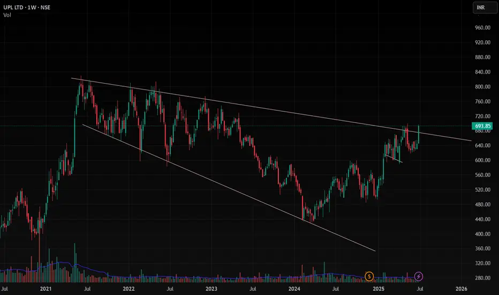Click the 720.00 price axis label

[482, 116]
